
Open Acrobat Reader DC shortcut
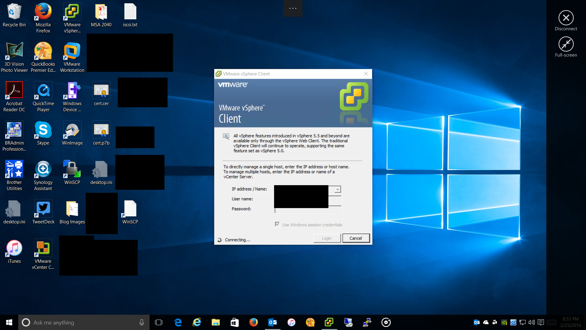point(14,97)
